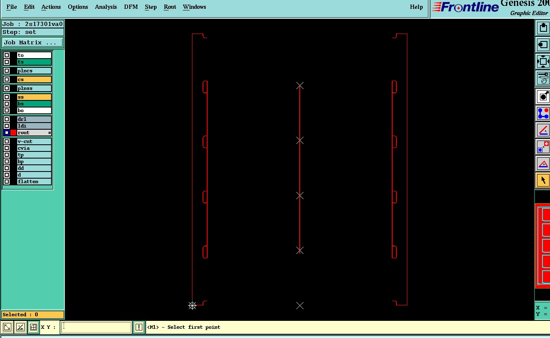Viewport: 550px width, 338px height.
Task: Select the tp layer name
Action: pyautogui.click(x=34, y=155)
